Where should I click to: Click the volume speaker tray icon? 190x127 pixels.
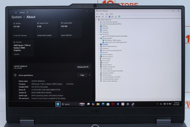point(167,104)
